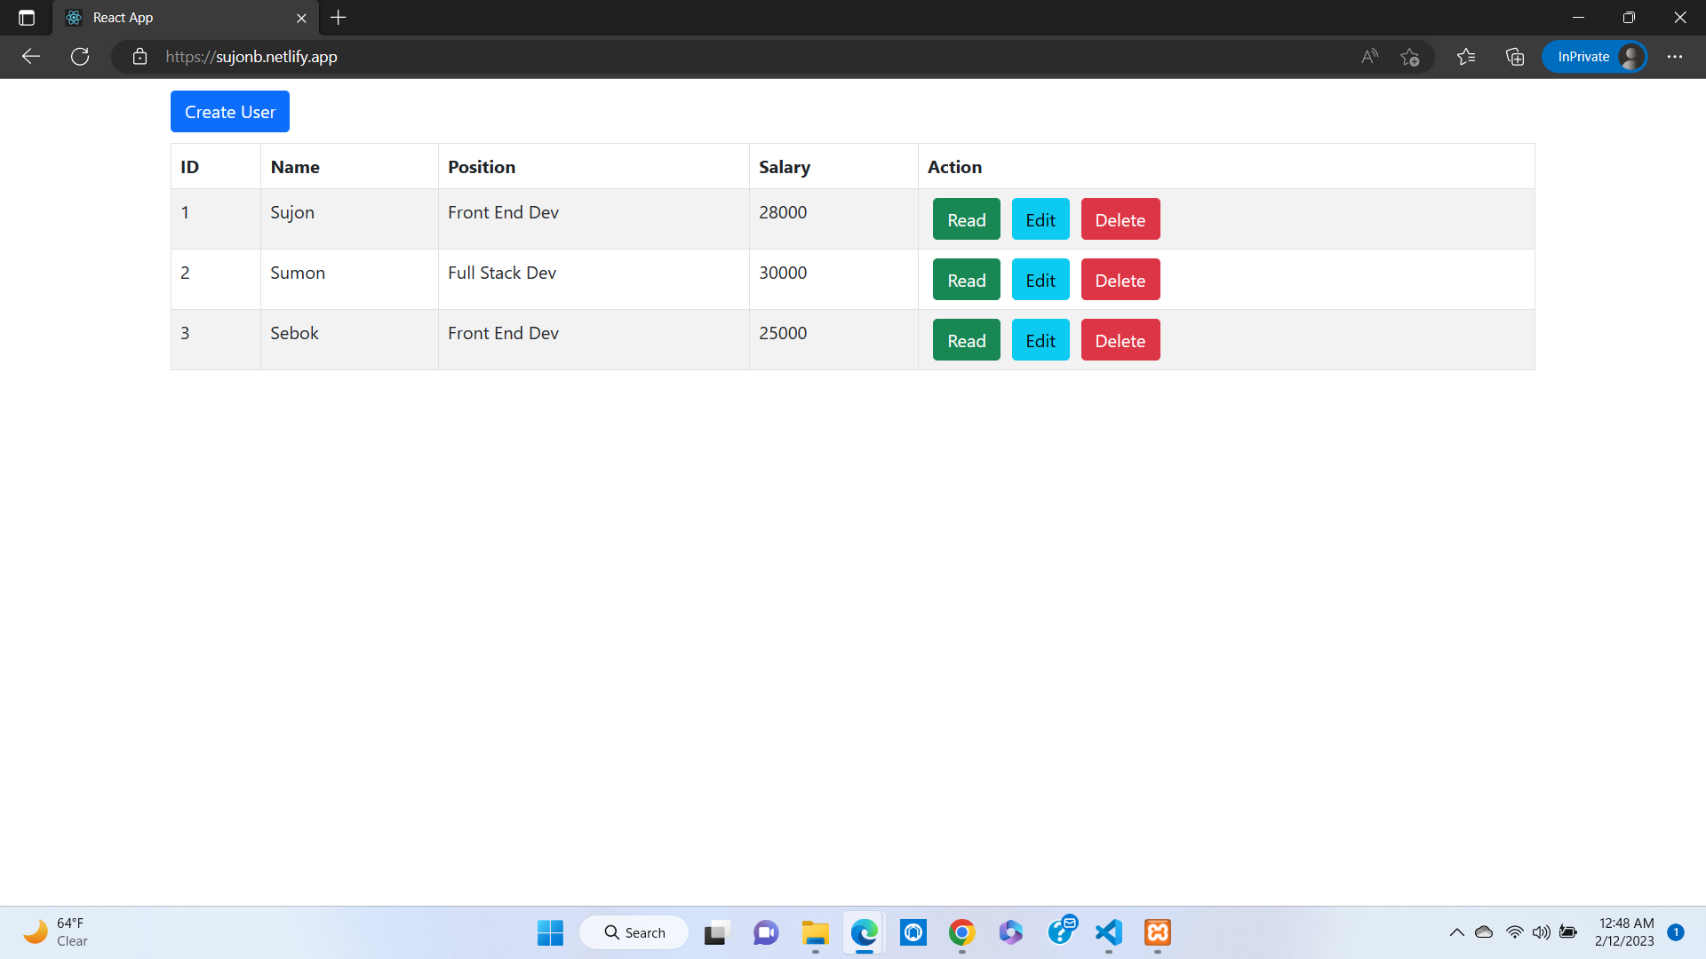
Task: Add the page to favorites via star icon
Action: point(1410,56)
